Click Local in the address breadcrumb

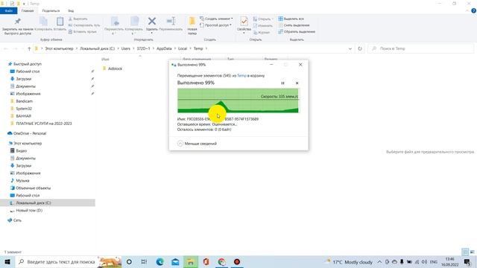click(183, 48)
